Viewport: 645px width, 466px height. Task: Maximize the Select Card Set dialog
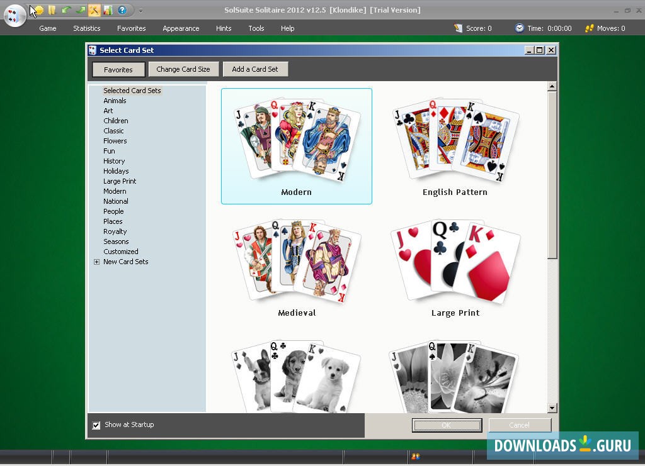point(540,50)
